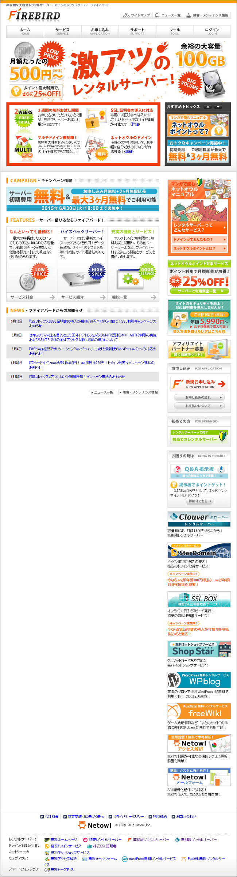Open サービス料金 arrow link
Screen dimensions: 237x877
click(x=32, y=297)
